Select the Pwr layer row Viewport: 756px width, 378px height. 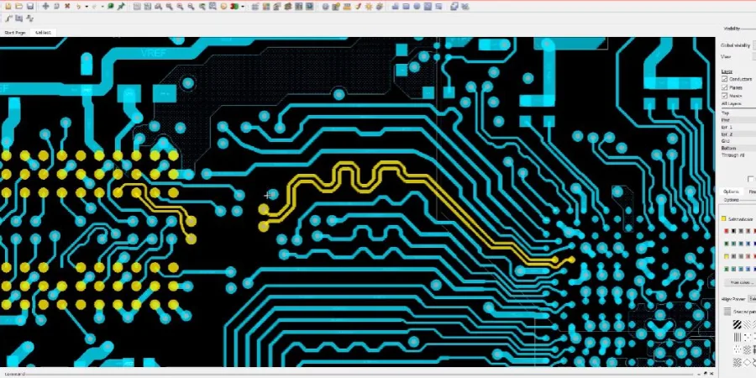738,120
